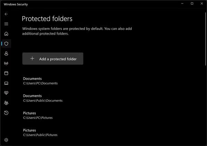Select Pictures folder under C:\Users\Public

click(40, 133)
